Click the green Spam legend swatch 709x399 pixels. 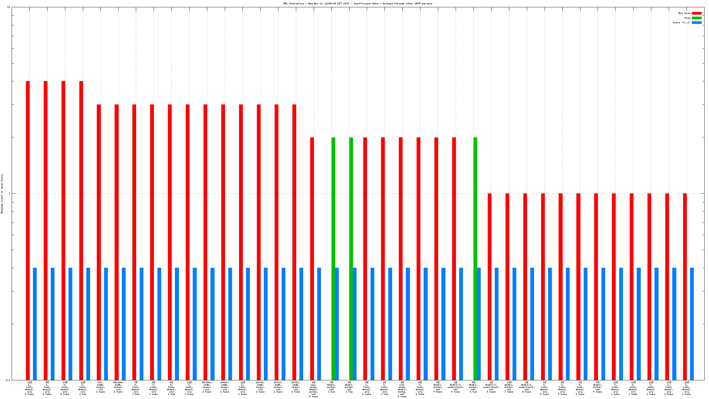tap(696, 18)
